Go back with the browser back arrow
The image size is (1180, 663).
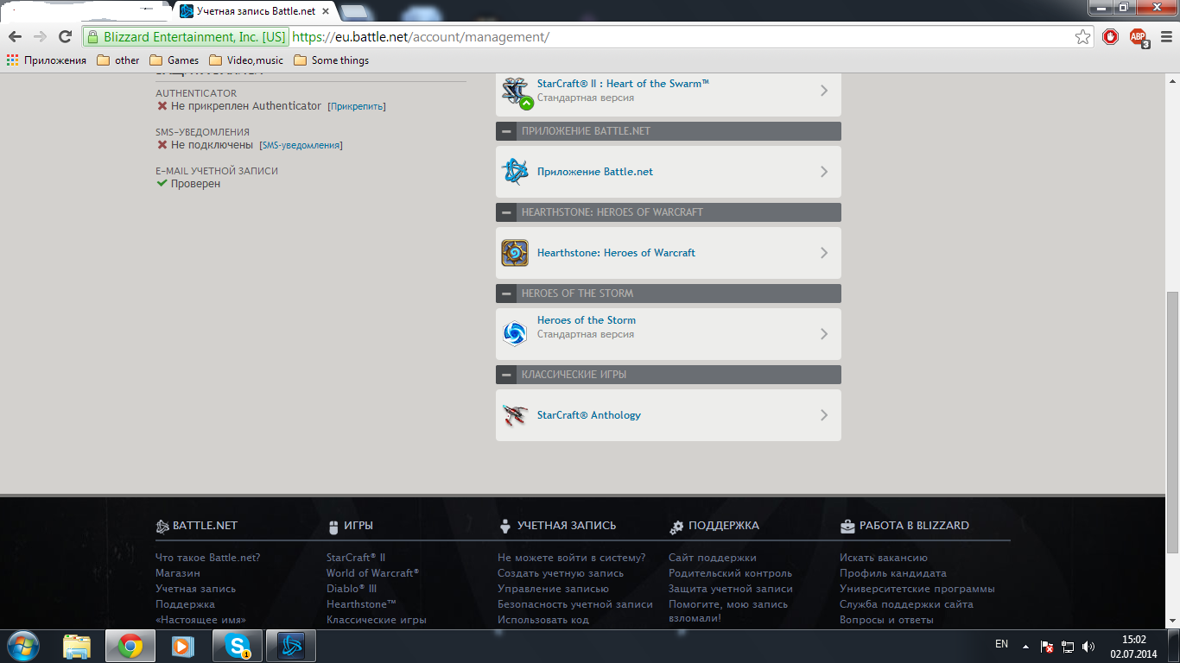coord(15,36)
